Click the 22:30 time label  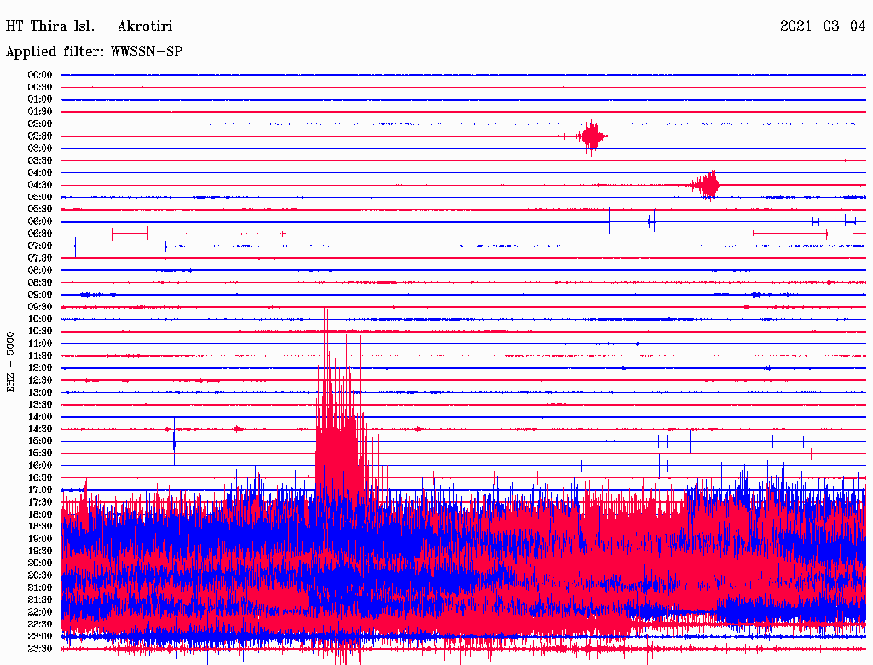pos(40,624)
